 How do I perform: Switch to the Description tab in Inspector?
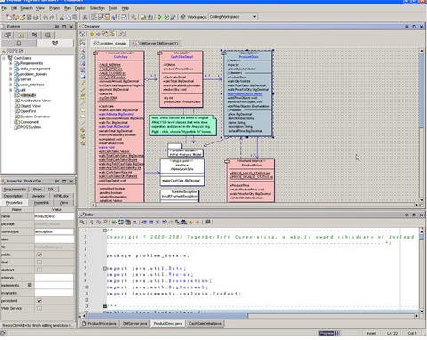coord(13,196)
